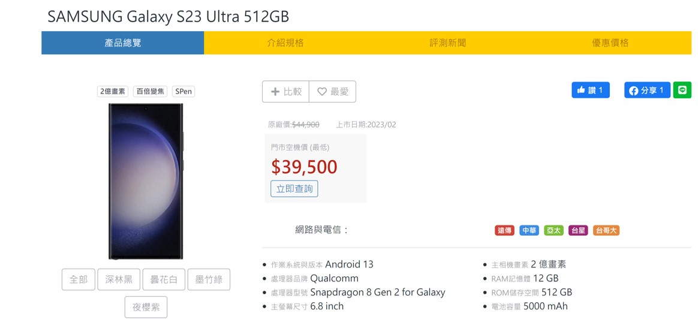698x319 pixels.
Task: Open the 優惠價格 tab
Action: 610,43
